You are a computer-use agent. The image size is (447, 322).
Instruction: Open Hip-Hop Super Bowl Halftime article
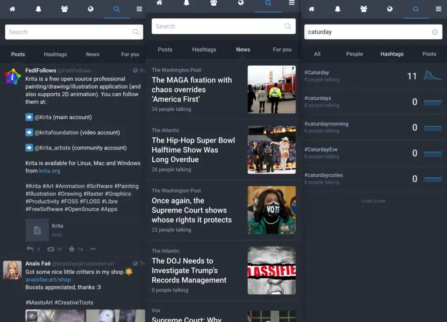point(193,150)
